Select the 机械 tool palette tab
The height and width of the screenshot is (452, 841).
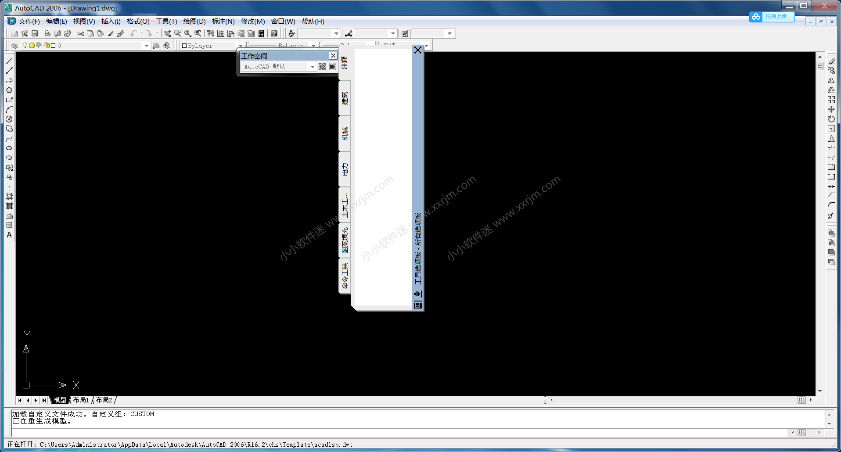[x=345, y=133]
